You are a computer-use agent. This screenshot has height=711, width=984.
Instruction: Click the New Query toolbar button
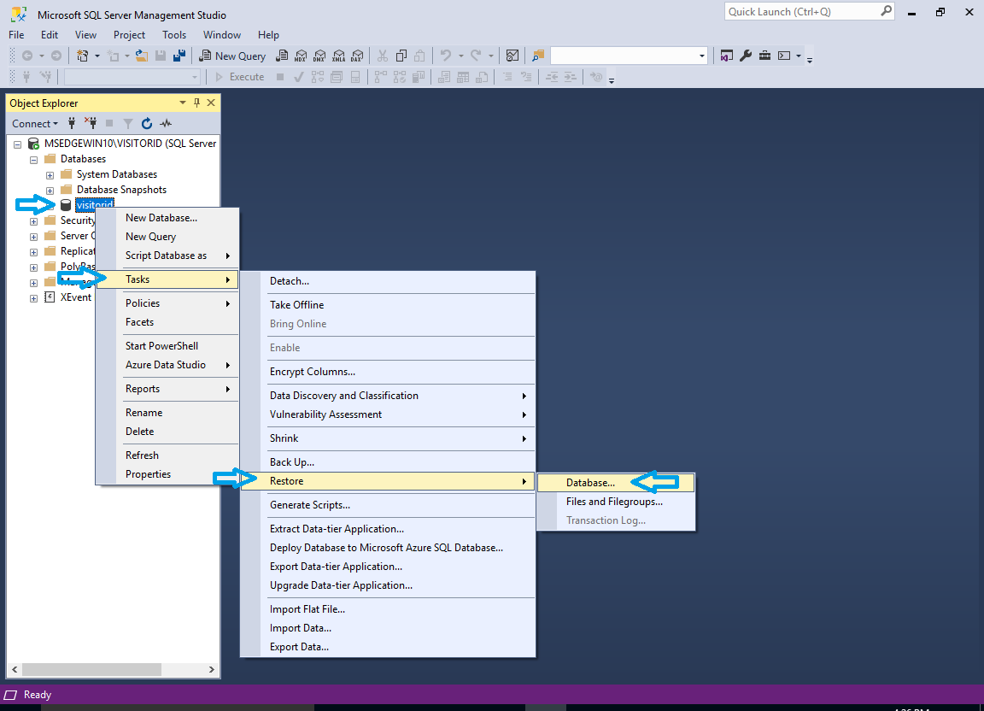click(232, 56)
